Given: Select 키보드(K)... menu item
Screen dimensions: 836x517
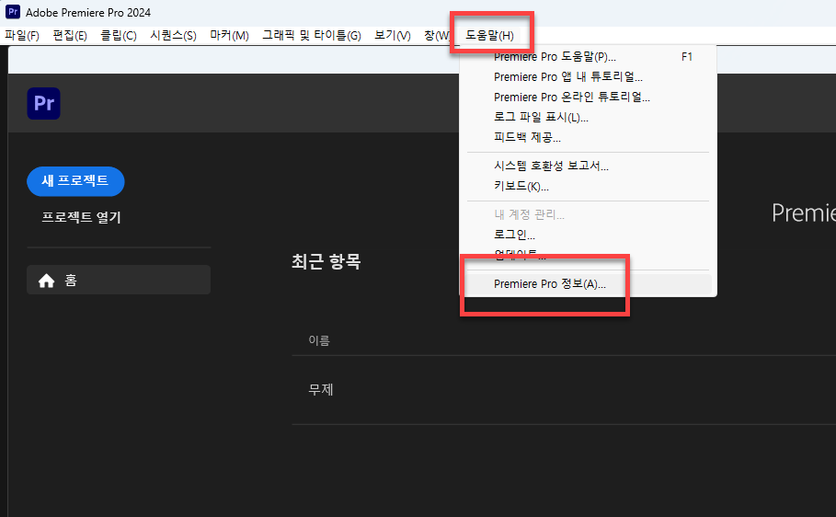Looking at the screenshot, I should pyautogui.click(x=588, y=186).
